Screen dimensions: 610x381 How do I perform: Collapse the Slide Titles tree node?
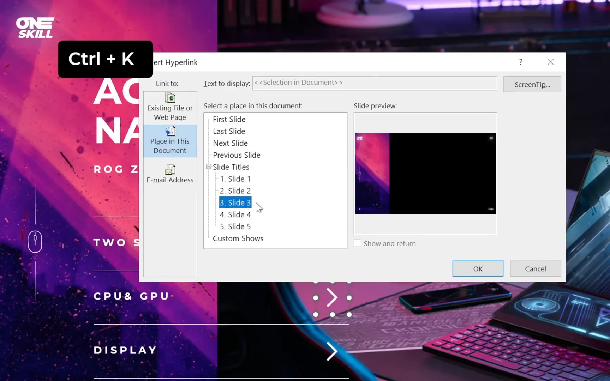coord(209,167)
